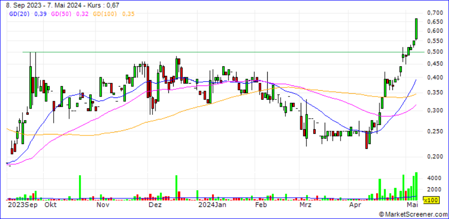Viewport: 449px width, 219px height.
Task: Click the 2024Jan time axis label
Action: point(212,205)
